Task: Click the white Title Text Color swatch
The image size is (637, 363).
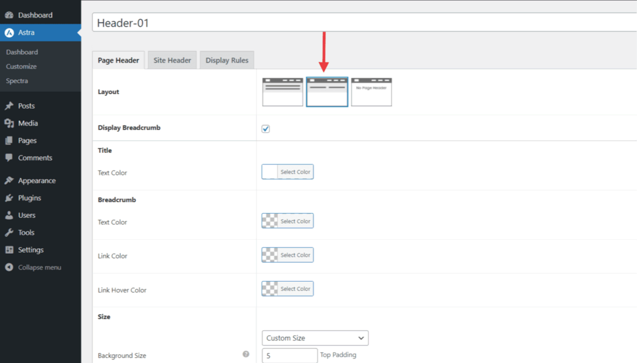Action: point(270,172)
